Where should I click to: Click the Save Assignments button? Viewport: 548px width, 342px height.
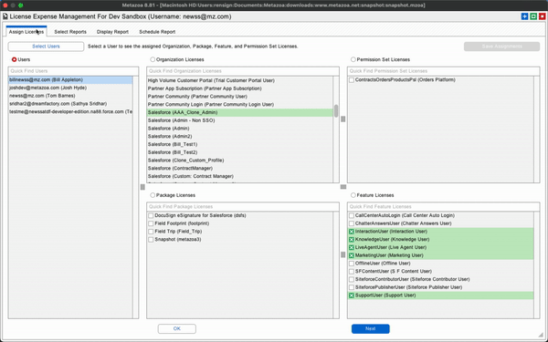tap(501, 47)
